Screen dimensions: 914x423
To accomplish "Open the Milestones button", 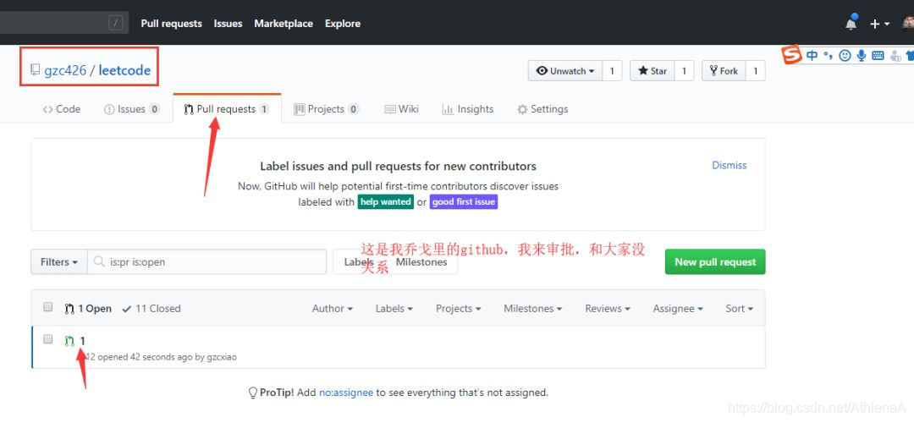I will [x=421, y=262].
